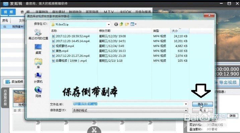This screenshot has width=240, height=133.
Task: Select file 黄色.mp4
Action: coord(62,51)
